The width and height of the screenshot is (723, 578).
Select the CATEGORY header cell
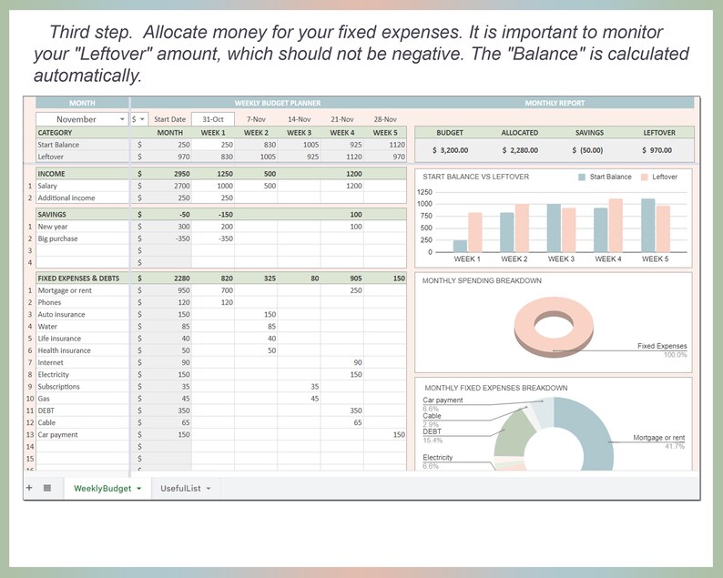(82, 132)
